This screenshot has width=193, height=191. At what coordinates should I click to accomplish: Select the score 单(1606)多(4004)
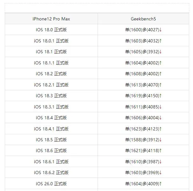coord(142,118)
